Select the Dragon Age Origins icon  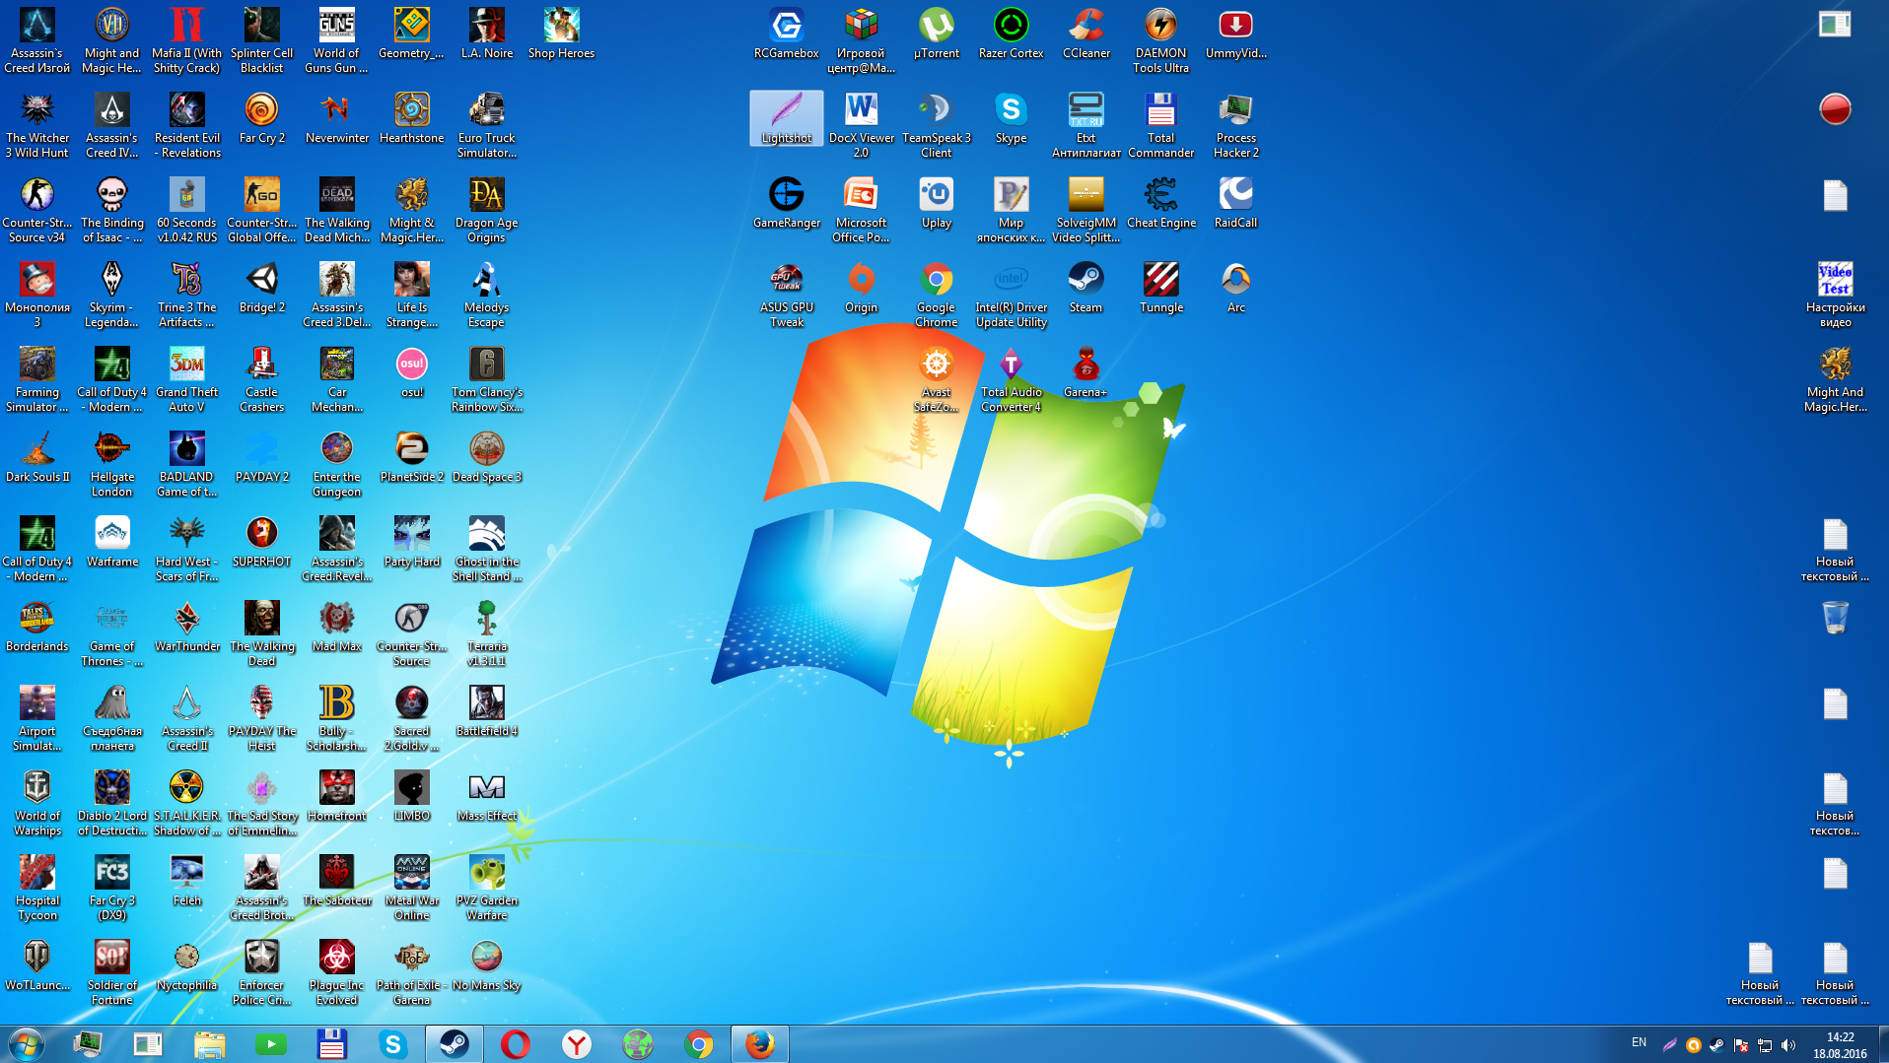click(x=486, y=210)
